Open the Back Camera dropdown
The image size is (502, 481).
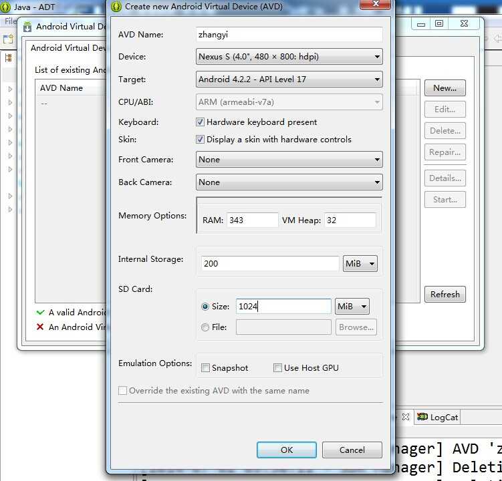pyautogui.click(x=289, y=182)
